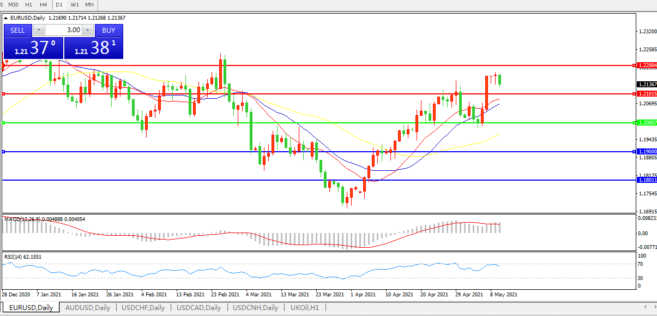Image resolution: width=657 pixels, height=316 pixels.
Task: Select the MN monthly timeframe
Action: coord(89,4)
